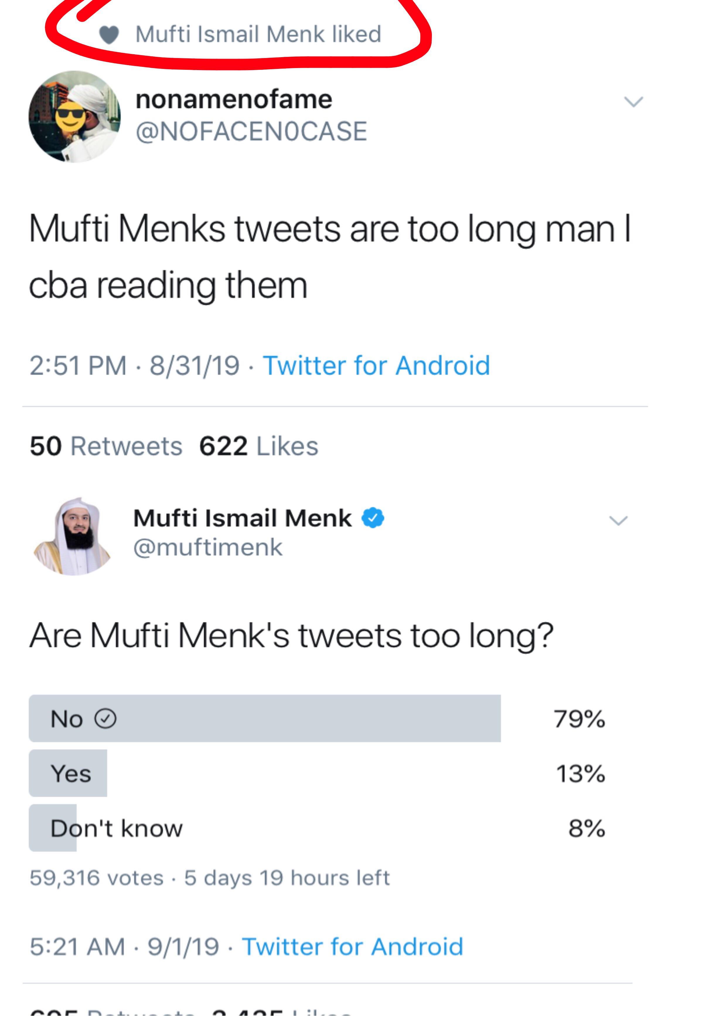The image size is (712, 1016).
Task: Open Mufti Ismail Menk's profile avatar
Action: (74, 536)
